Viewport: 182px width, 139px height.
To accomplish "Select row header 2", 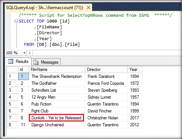I will (x=12, y=83).
